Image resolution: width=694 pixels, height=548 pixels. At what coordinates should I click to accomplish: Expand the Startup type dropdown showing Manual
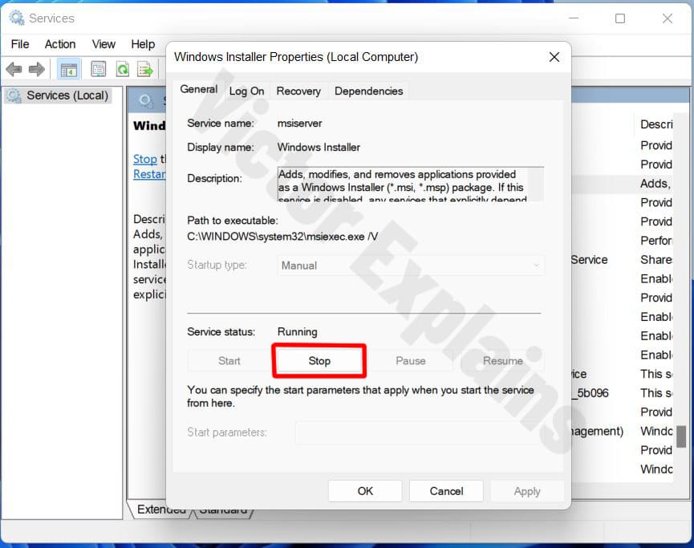click(411, 265)
